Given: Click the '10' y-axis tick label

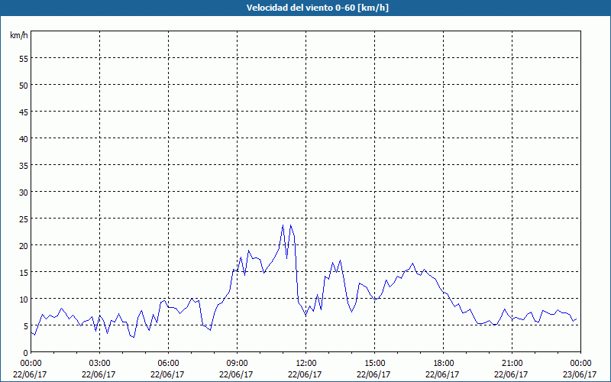Looking at the screenshot, I should 24,299.
